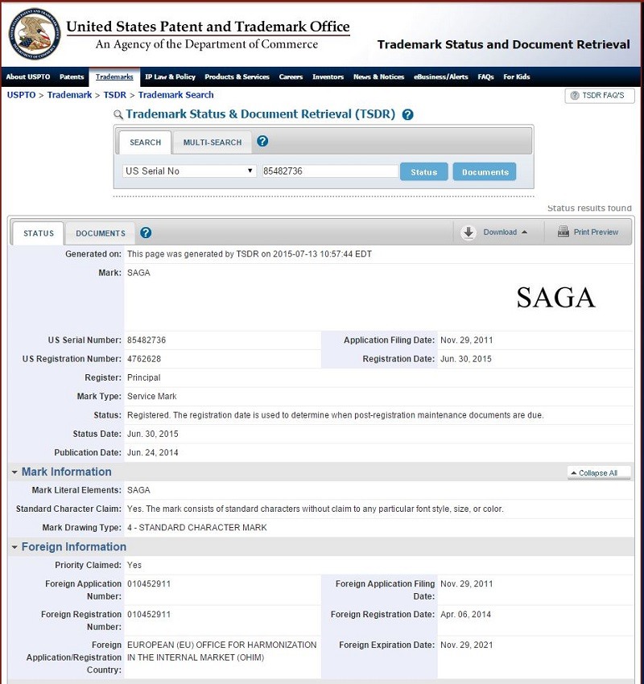Click the US Serial Number value 85482736

(147, 340)
